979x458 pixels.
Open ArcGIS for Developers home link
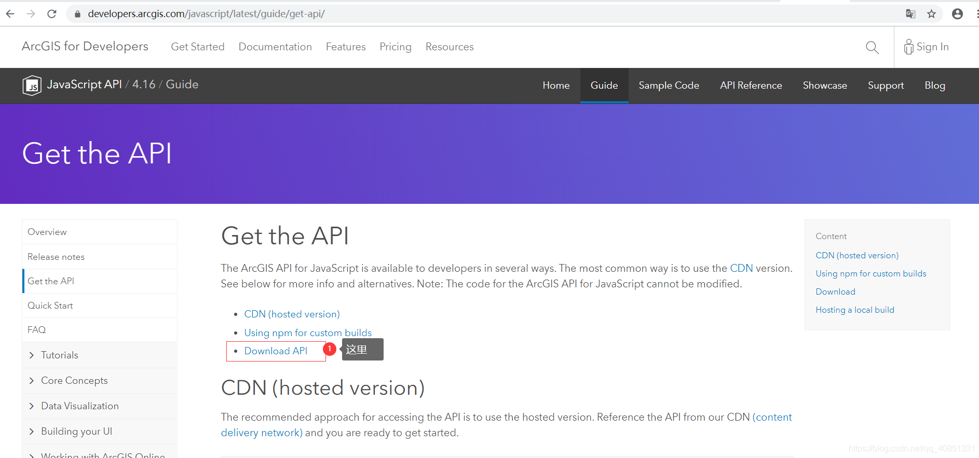pos(85,46)
